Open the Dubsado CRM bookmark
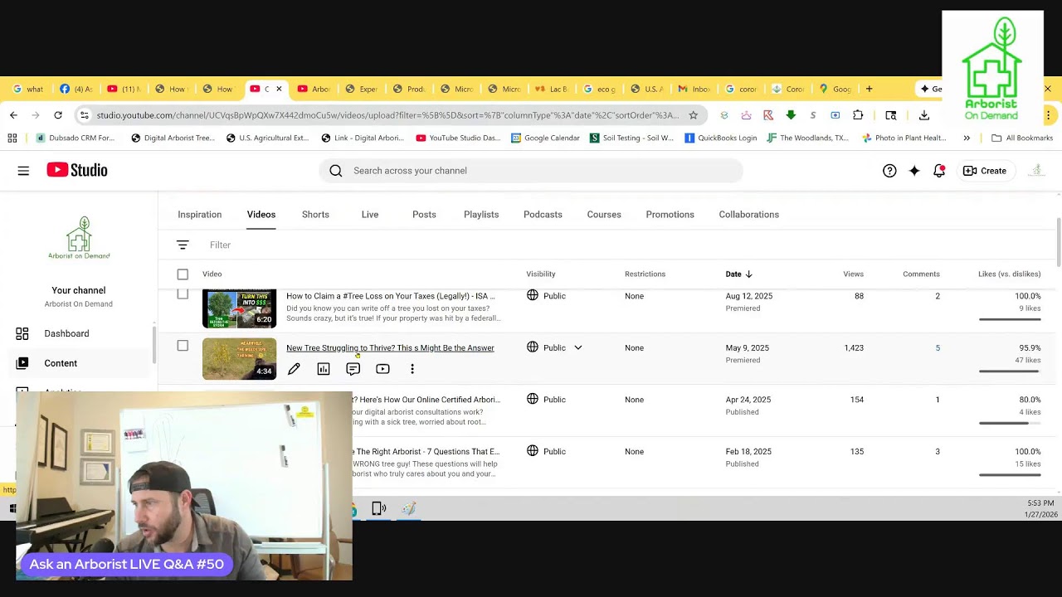The height and width of the screenshot is (597, 1062). click(75, 138)
